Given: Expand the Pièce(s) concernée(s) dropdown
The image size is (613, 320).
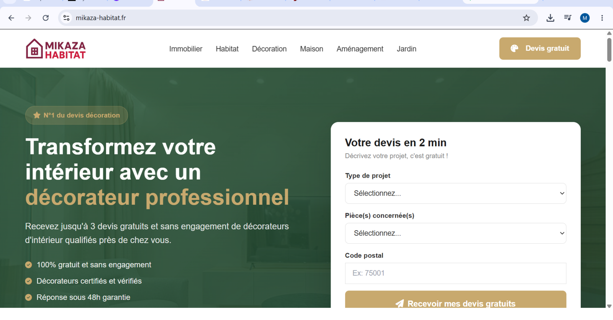Looking at the screenshot, I should (x=456, y=233).
